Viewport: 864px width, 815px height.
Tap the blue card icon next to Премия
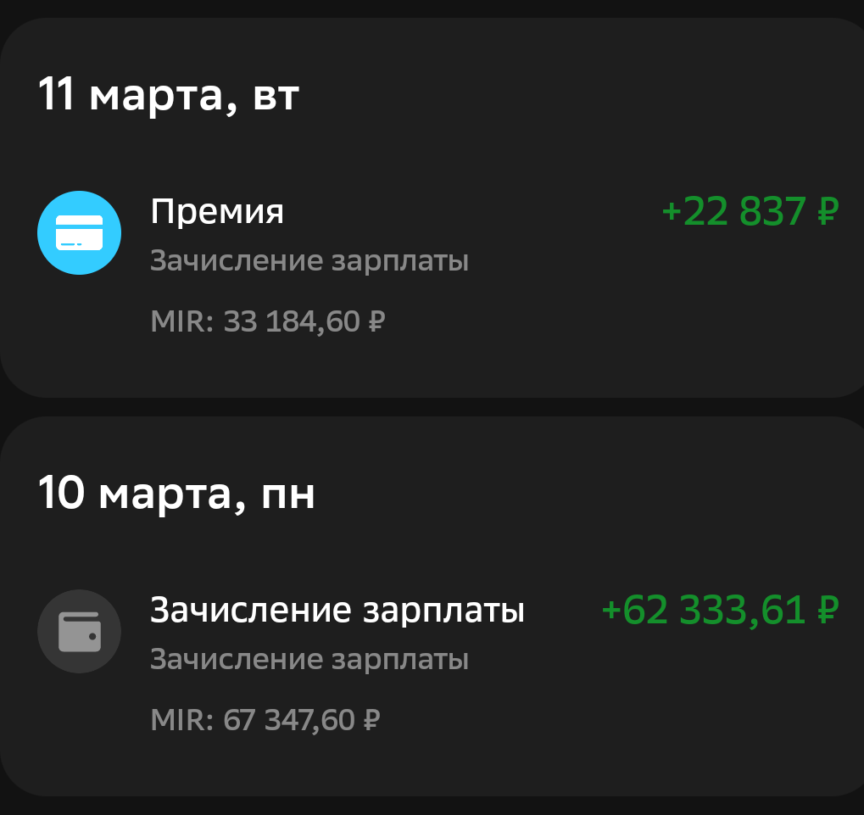pyautogui.click(x=79, y=232)
